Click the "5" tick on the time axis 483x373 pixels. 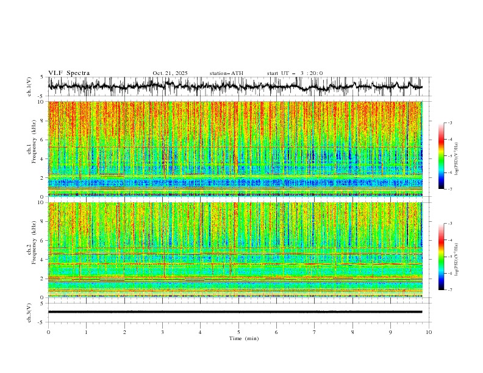[x=238, y=332]
